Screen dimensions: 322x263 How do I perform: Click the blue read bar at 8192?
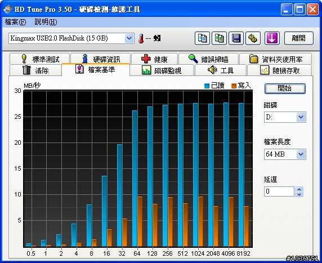coord(241,175)
